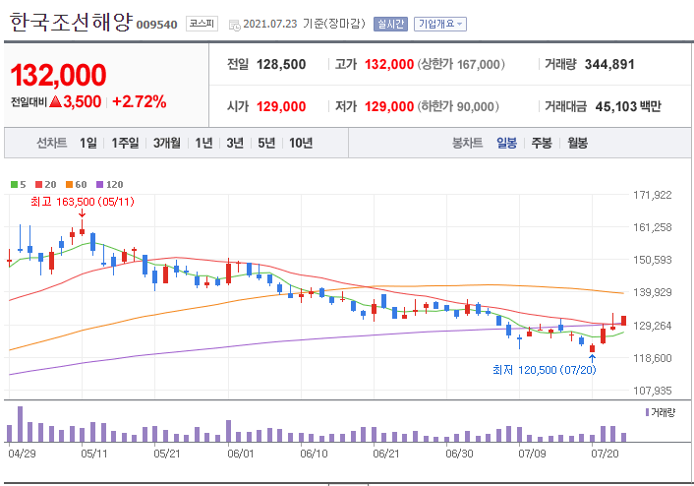Click the current price 132,000
694x486 pixels.
point(58,75)
